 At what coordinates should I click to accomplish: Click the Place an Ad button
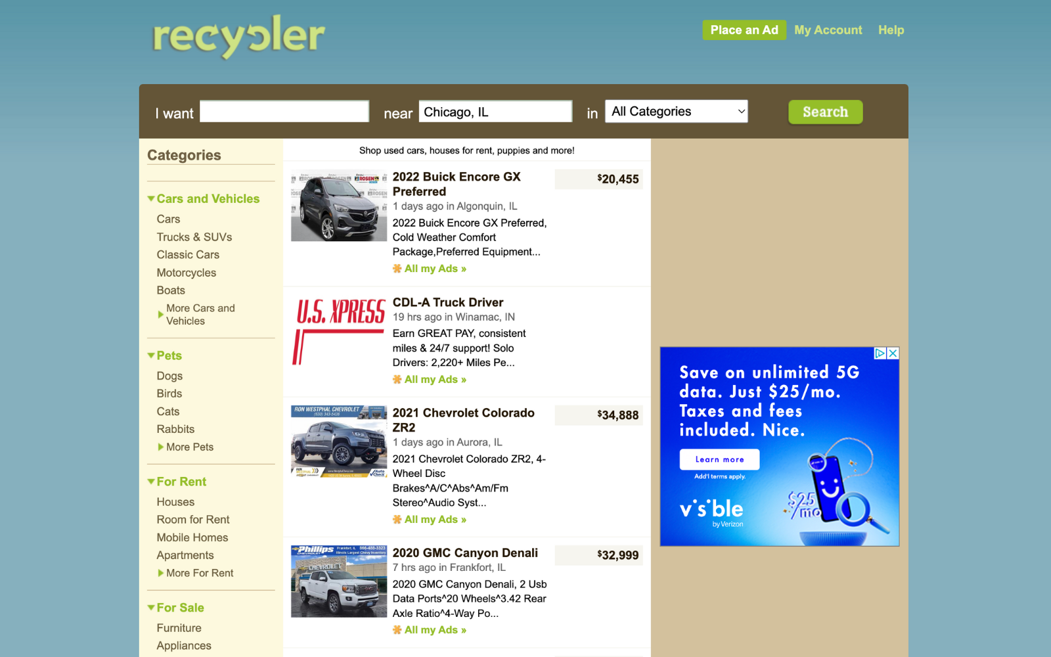[x=744, y=30]
